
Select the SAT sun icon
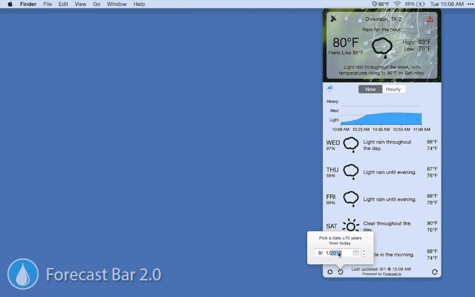351,226
